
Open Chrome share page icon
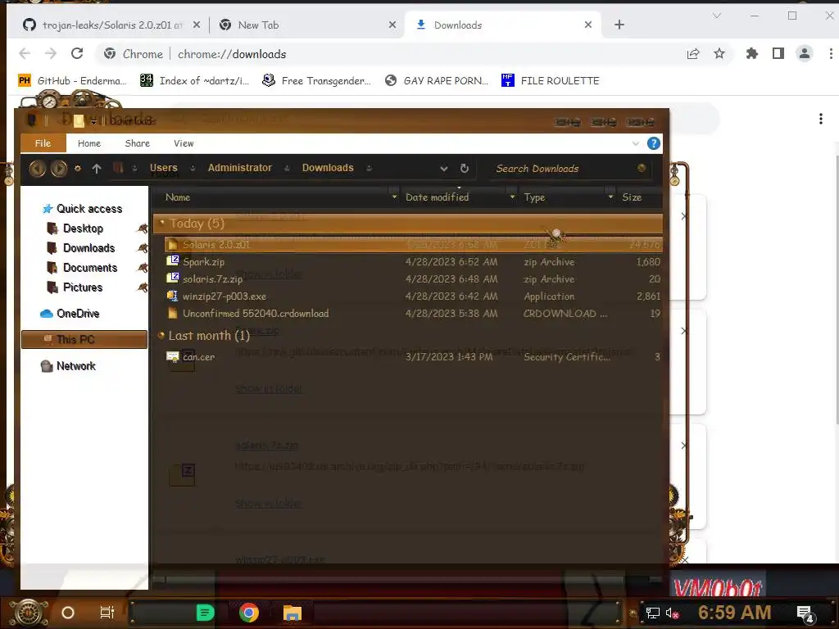tap(693, 53)
